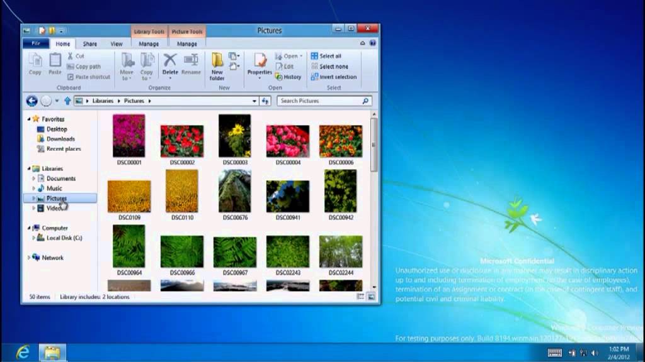Create a New folder
This screenshot has height=362, width=645.
pyautogui.click(x=217, y=67)
